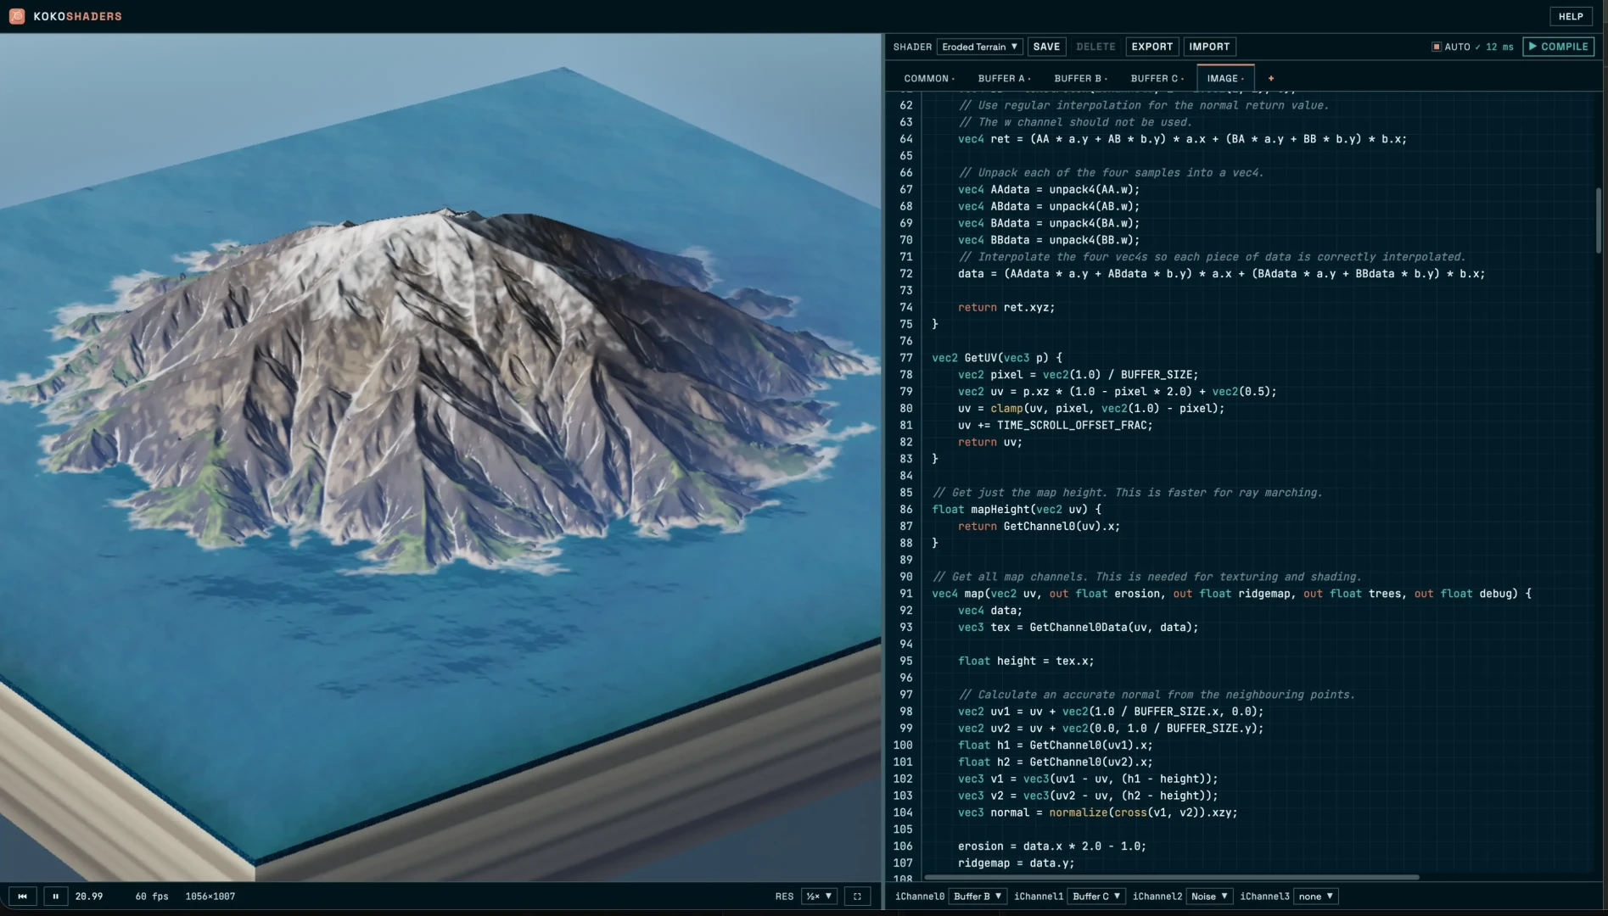Screen dimensions: 1608x916
Task: Click the KokoShaders logo icon
Action: 17,16
